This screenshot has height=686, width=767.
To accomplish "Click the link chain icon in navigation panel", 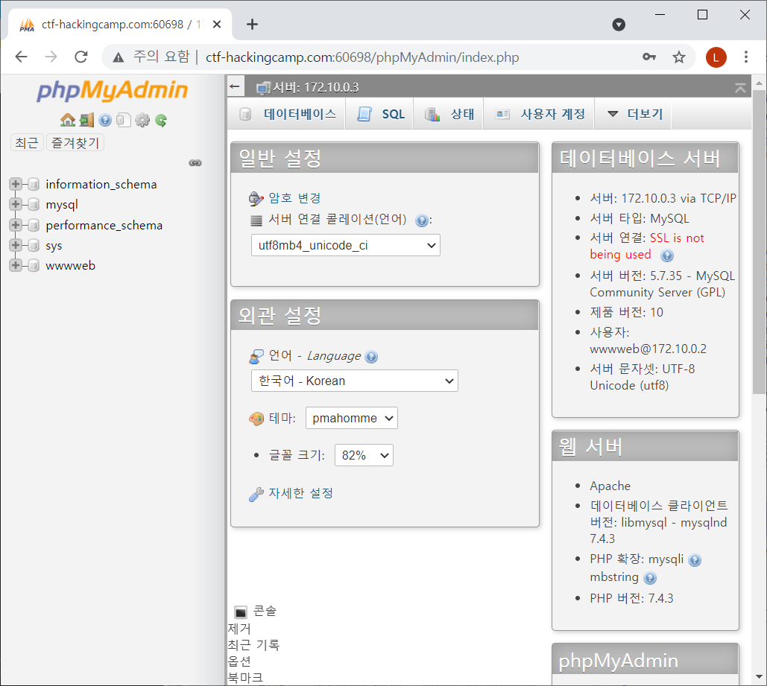I will 195,163.
